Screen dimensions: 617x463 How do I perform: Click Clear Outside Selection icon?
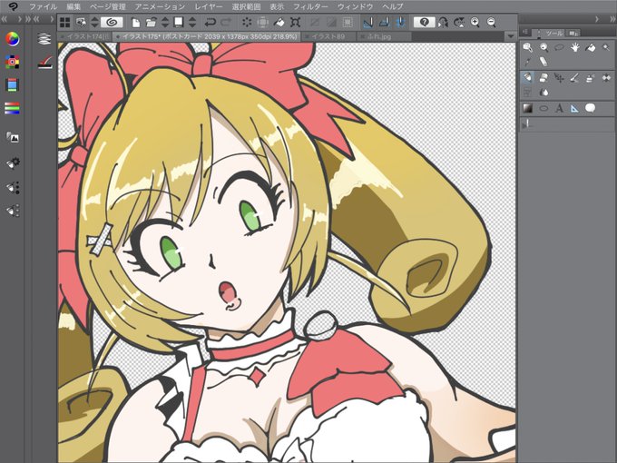(262, 23)
